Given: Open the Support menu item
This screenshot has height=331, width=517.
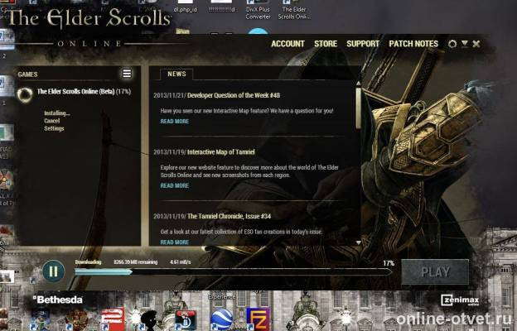Looking at the screenshot, I should (x=363, y=44).
